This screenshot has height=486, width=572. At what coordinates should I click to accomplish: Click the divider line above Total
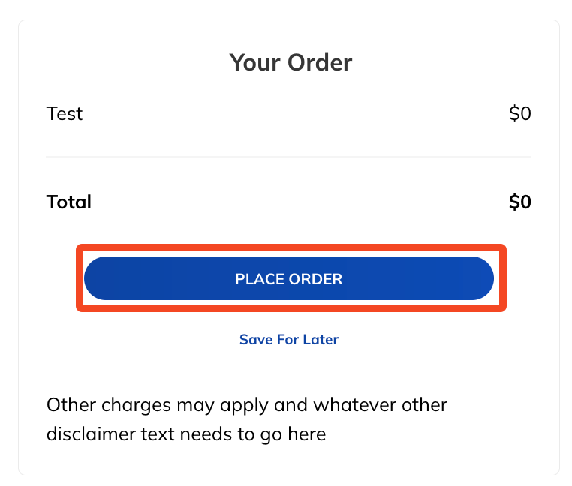(289, 157)
